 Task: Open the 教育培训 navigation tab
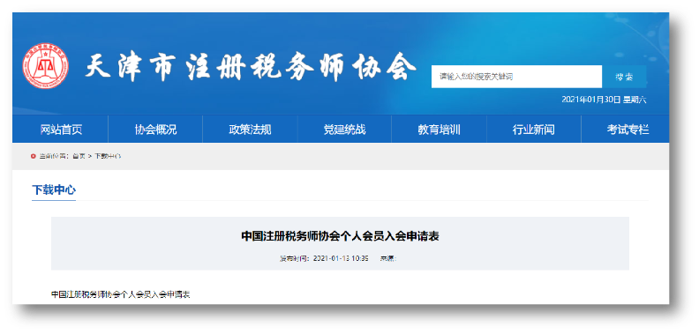click(440, 130)
